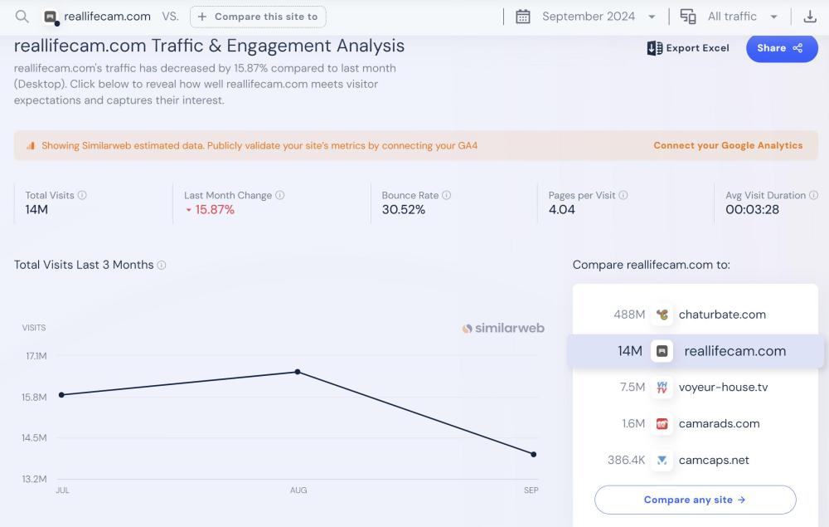Click the Bounce Rate info icon
Viewport: 829px width, 527px height.
(447, 196)
